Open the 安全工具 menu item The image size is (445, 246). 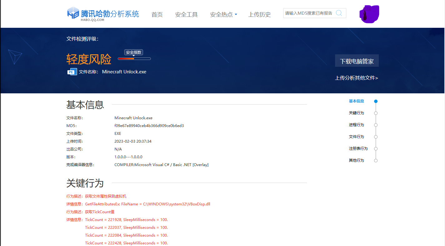pyautogui.click(x=186, y=15)
